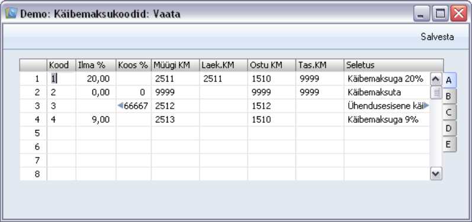The image size is (472, 222).
Task: Switch to tab A
Action: click(x=449, y=80)
